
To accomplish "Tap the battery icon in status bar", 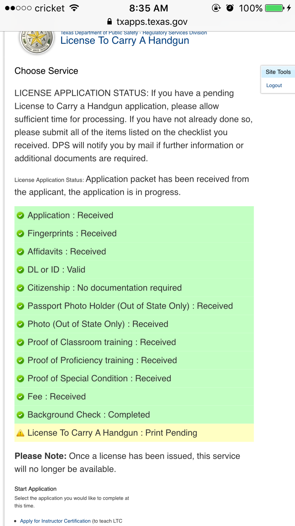I will click(274, 8).
